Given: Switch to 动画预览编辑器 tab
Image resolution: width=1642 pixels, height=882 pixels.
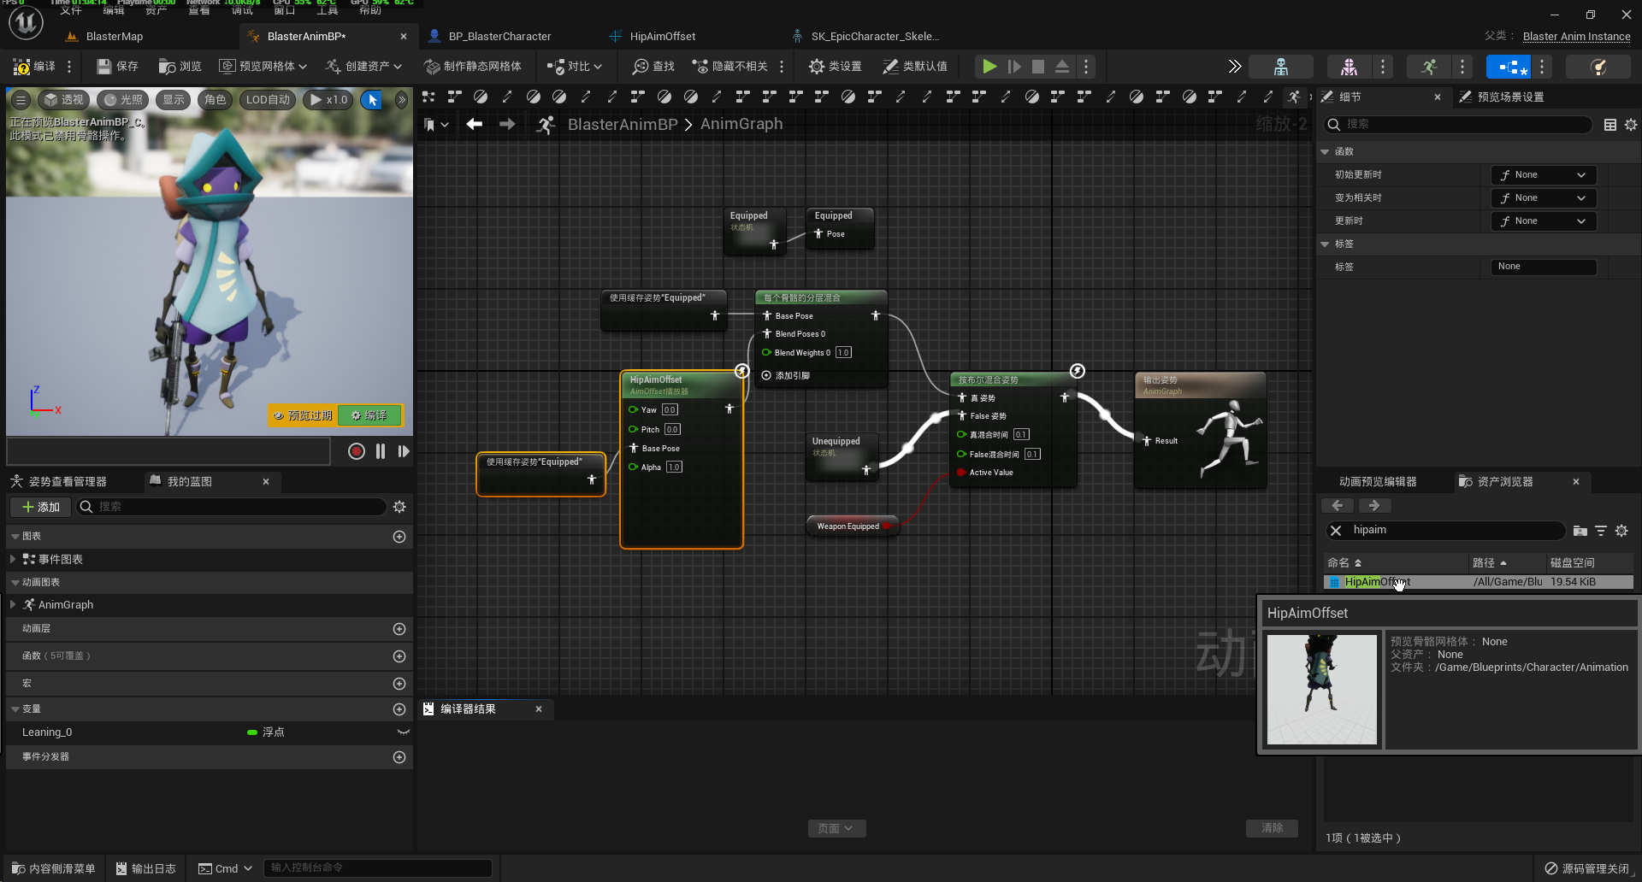Looking at the screenshot, I should click(1378, 482).
